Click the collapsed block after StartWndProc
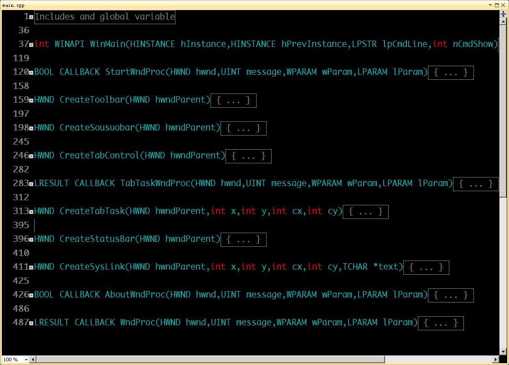 451,73
